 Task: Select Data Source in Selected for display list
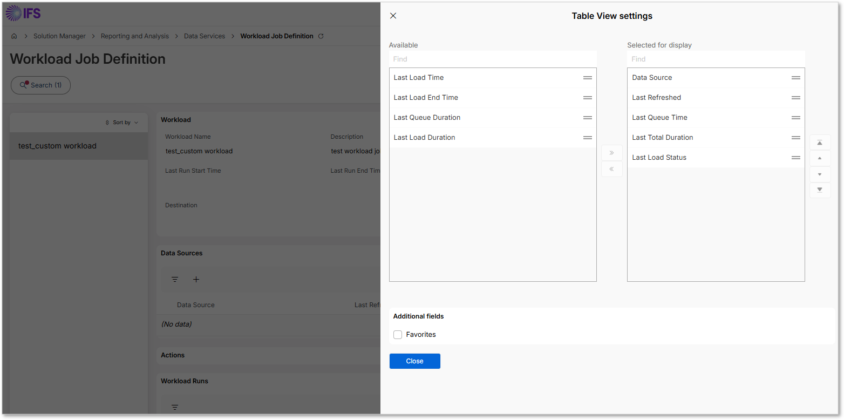point(716,78)
